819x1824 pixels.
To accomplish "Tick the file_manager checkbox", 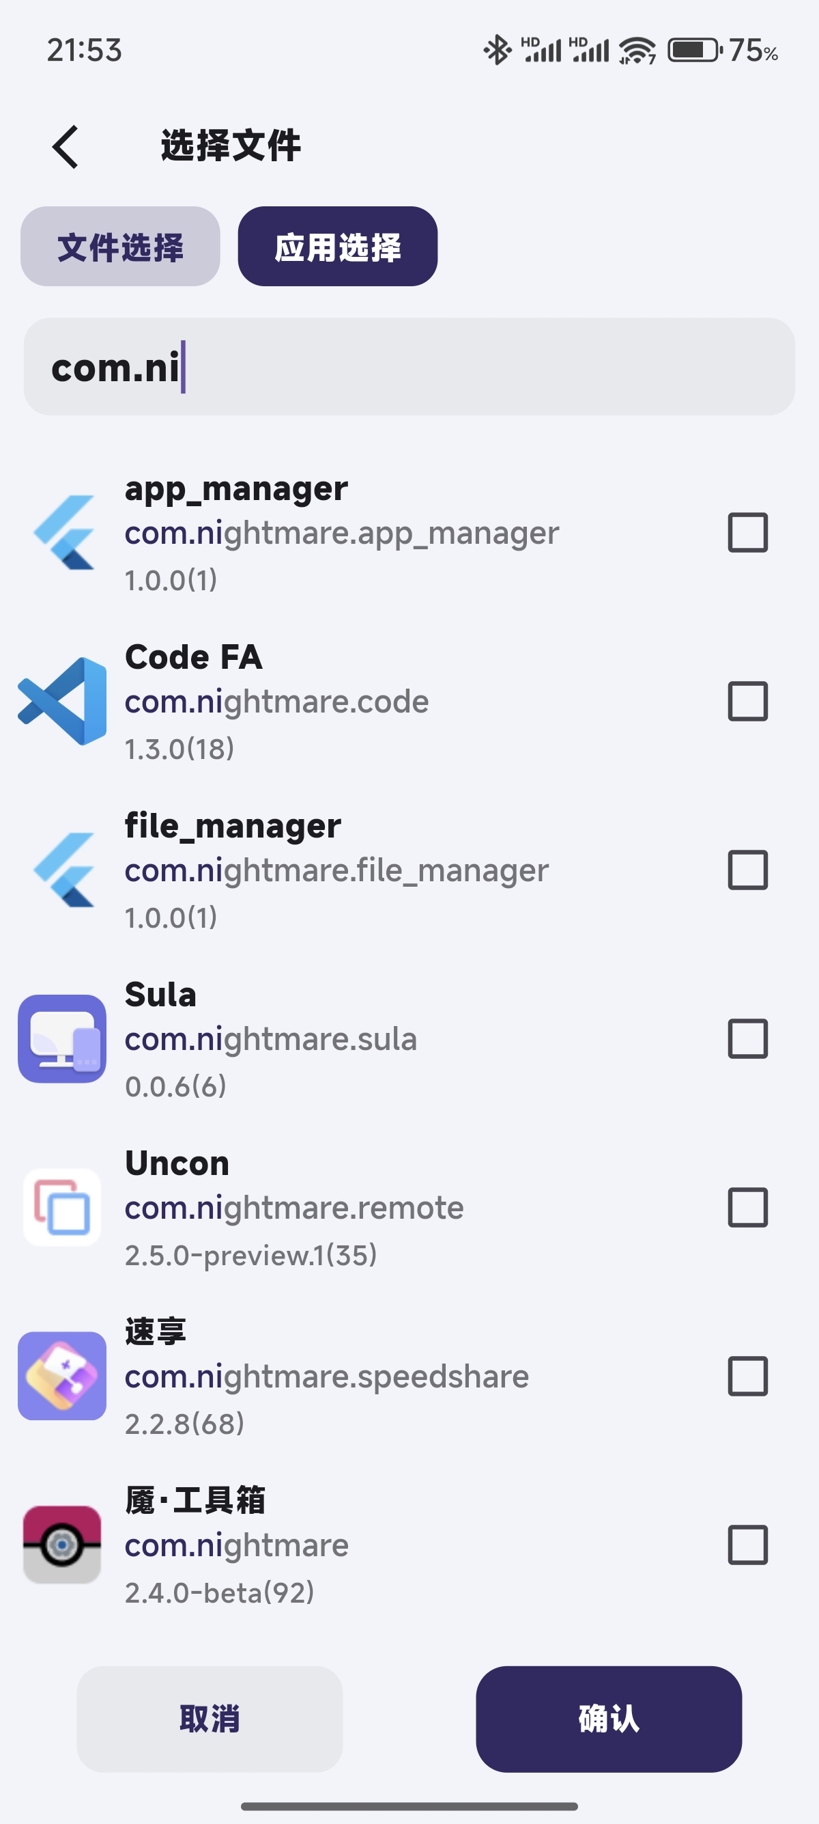I will coord(747,870).
